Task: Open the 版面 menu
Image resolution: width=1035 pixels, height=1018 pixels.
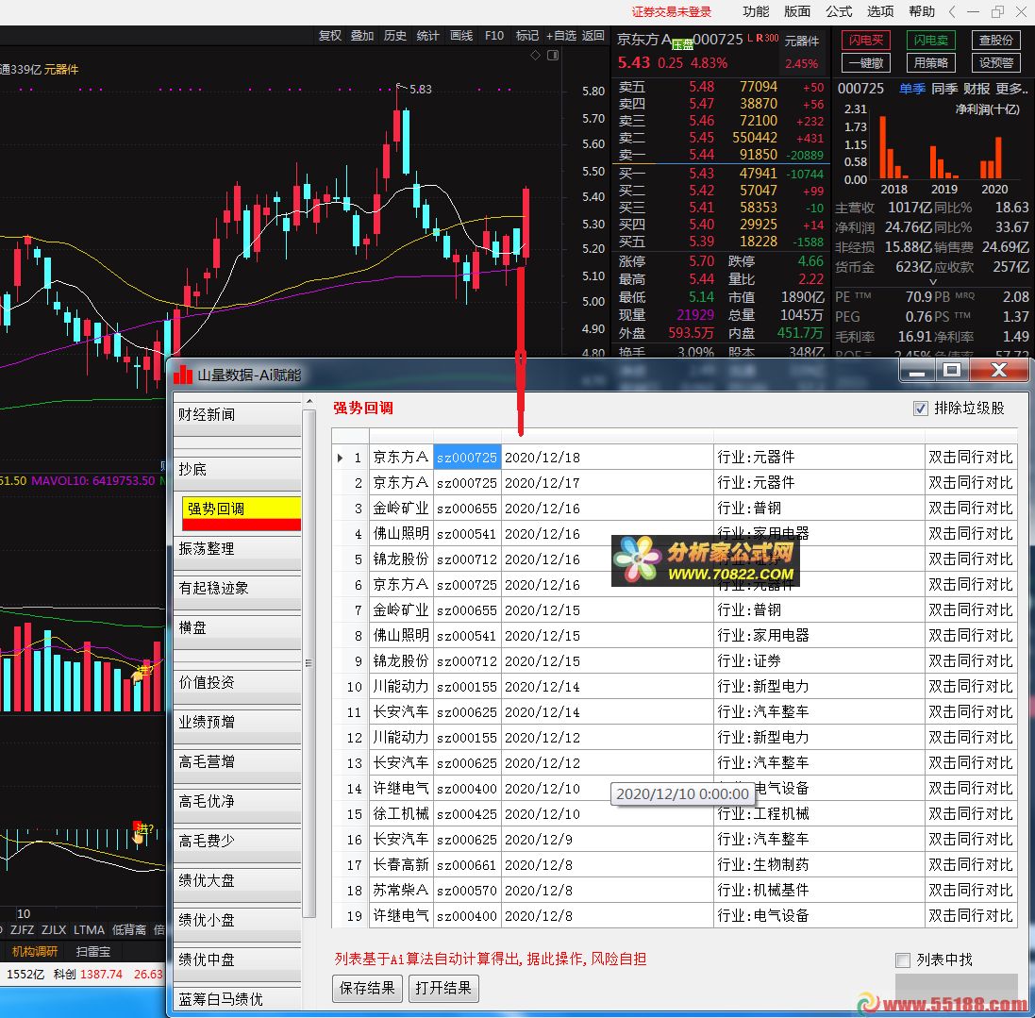Action: coord(796,12)
